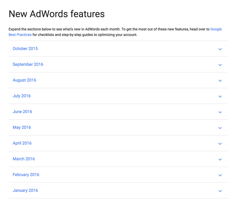Expand the October 2015 chevron arrow
Image resolution: width=229 pixels, height=199 pixels.
point(220,49)
